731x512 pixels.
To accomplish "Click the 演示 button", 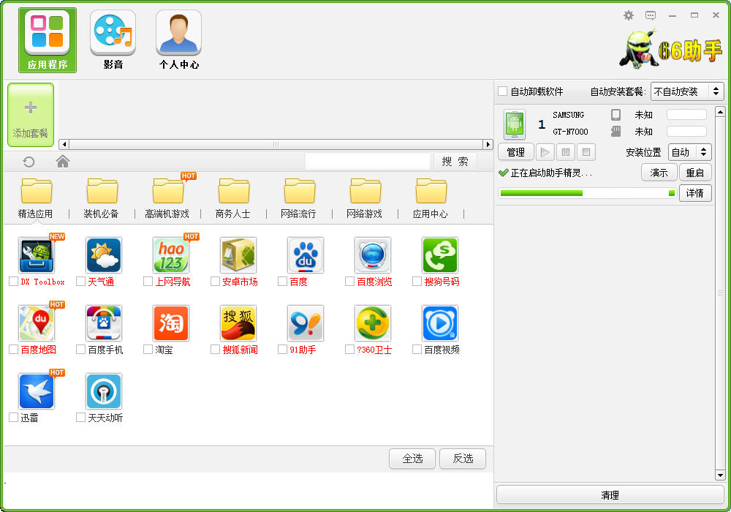I will click(659, 173).
